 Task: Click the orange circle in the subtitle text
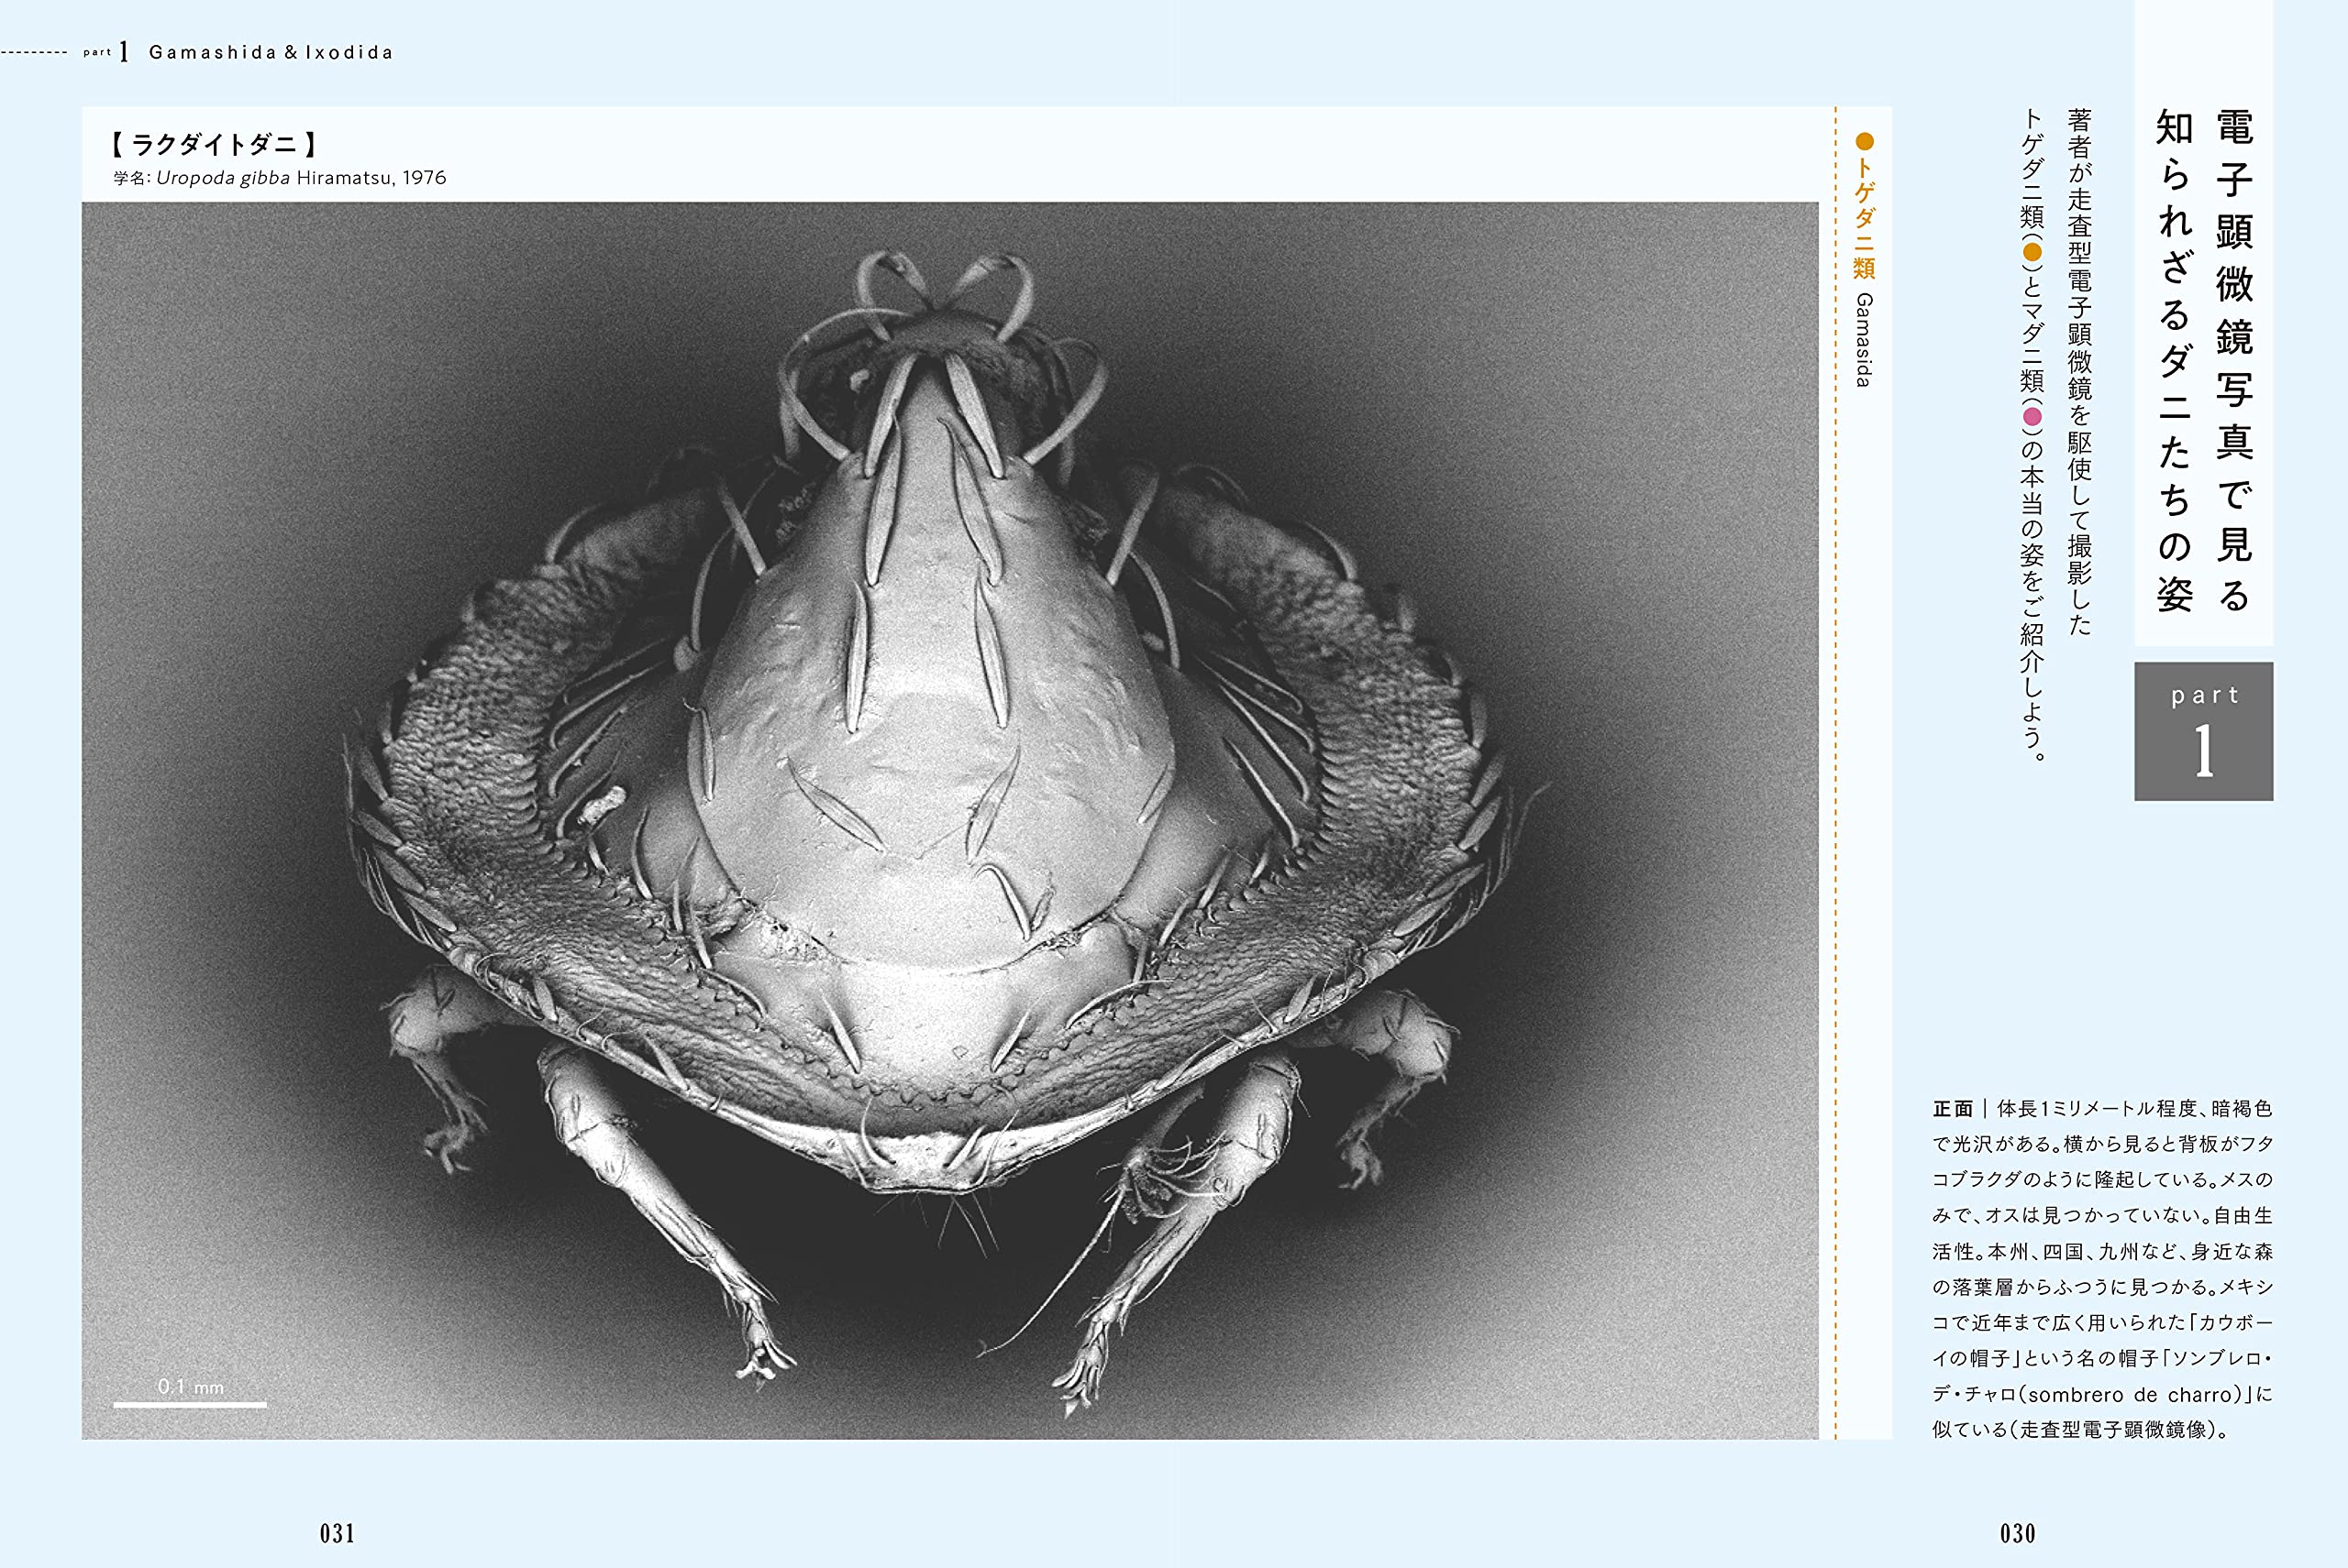click(x=2032, y=252)
